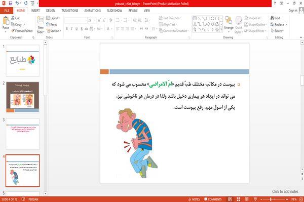Adjust the zoom slider handle

(271, 199)
